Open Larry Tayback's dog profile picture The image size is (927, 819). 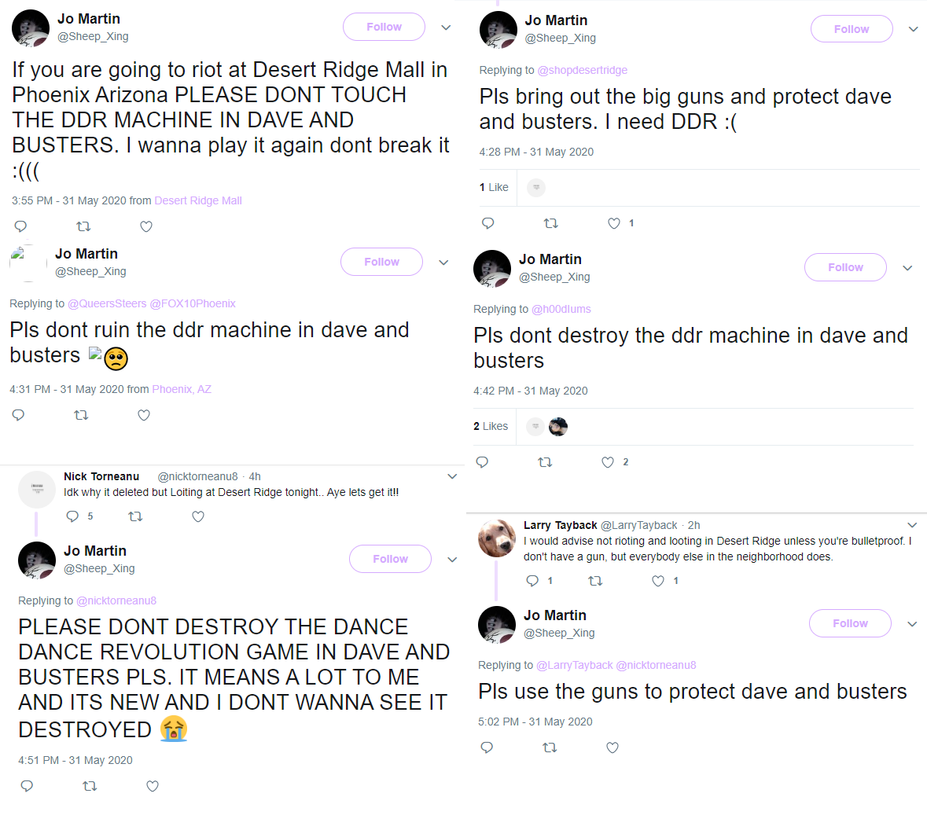(497, 538)
